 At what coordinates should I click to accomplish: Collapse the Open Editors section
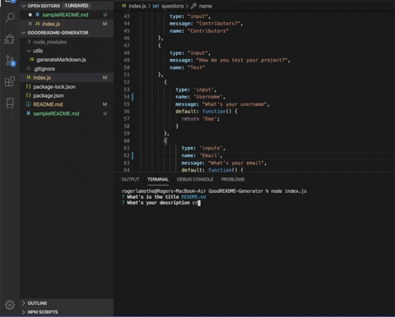click(x=24, y=6)
